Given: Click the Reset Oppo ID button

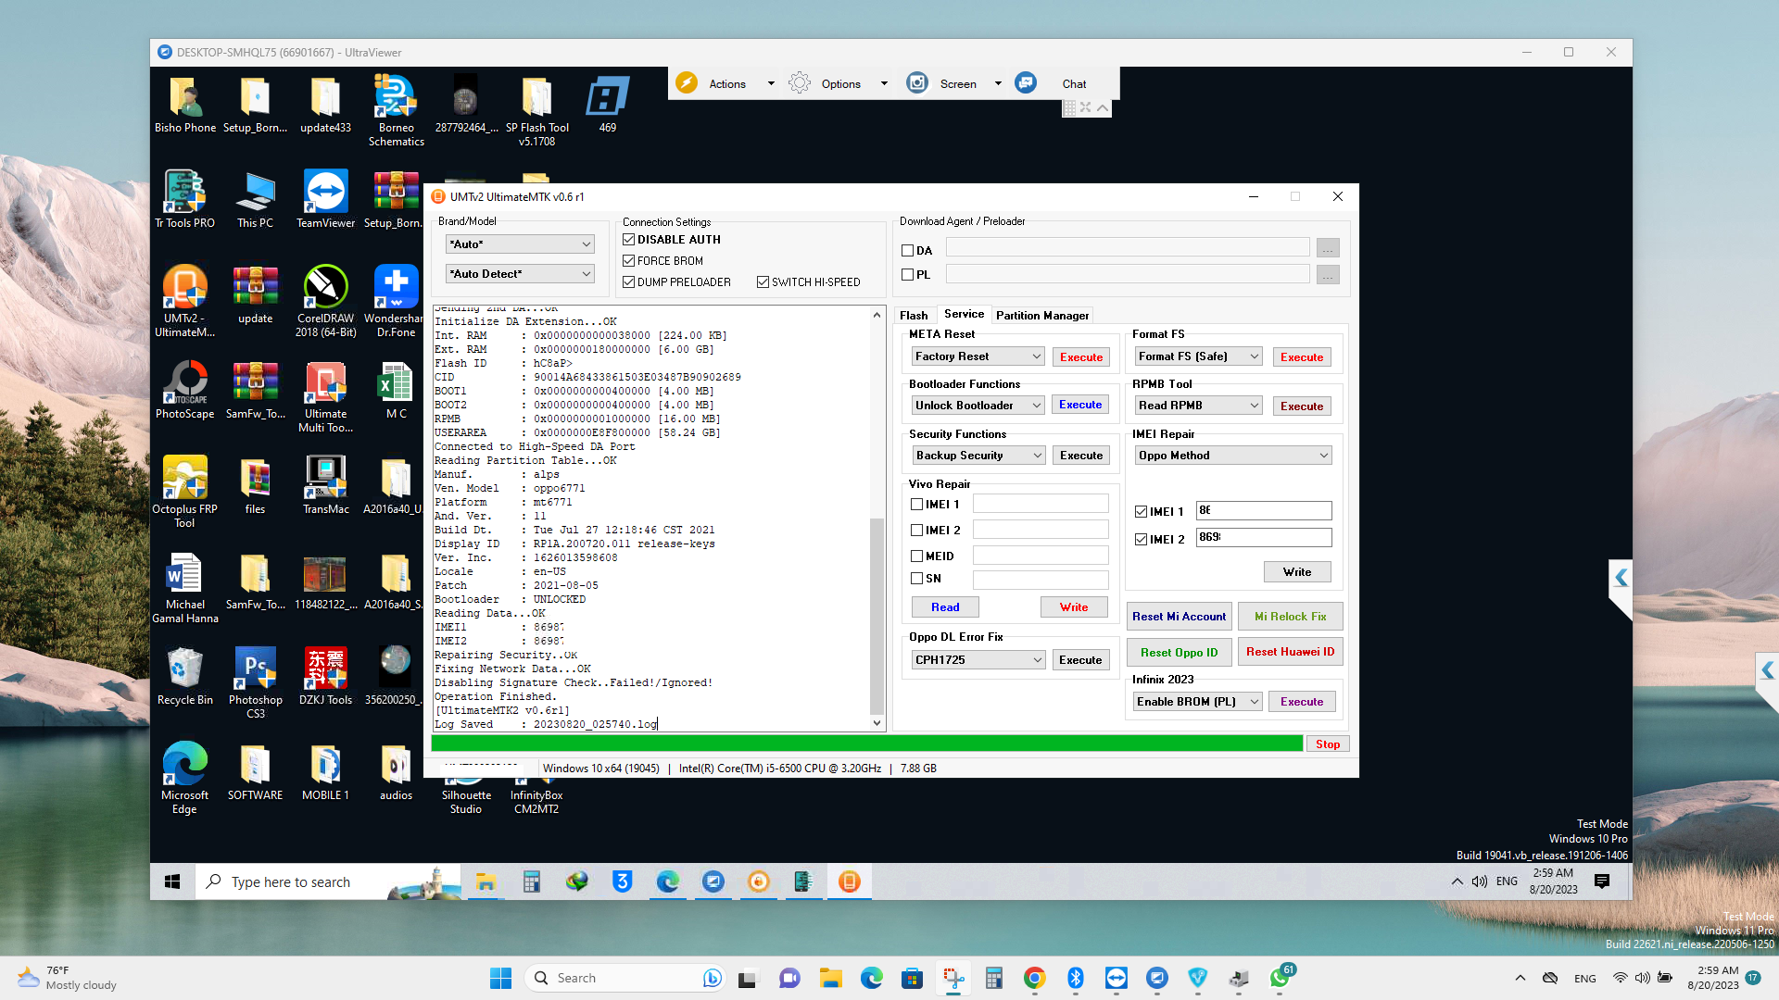Looking at the screenshot, I should tap(1179, 652).
